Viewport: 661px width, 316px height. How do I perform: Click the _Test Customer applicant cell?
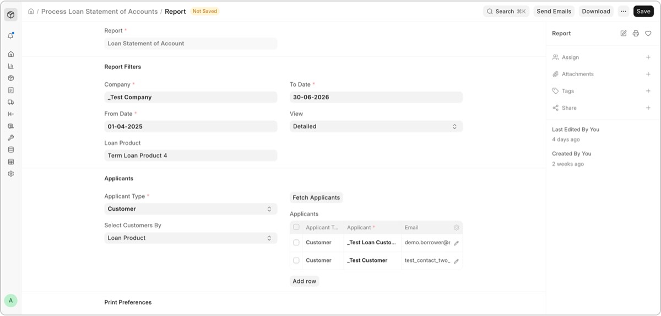pos(372,260)
